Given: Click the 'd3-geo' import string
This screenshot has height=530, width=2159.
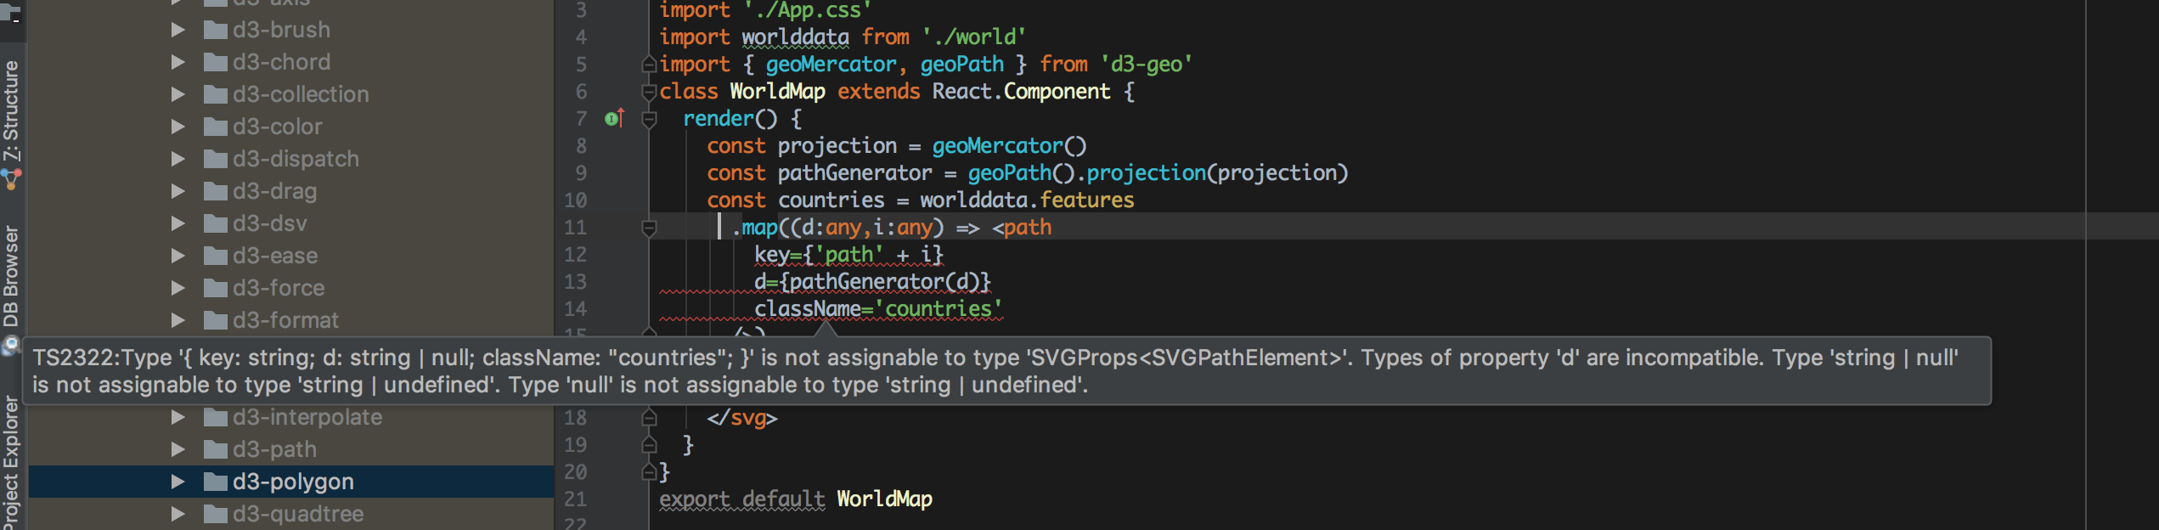Looking at the screenshot, I should coord(1147,65).
